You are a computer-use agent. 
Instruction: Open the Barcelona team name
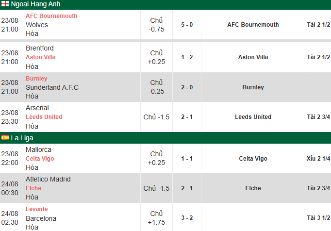point(41,218)
